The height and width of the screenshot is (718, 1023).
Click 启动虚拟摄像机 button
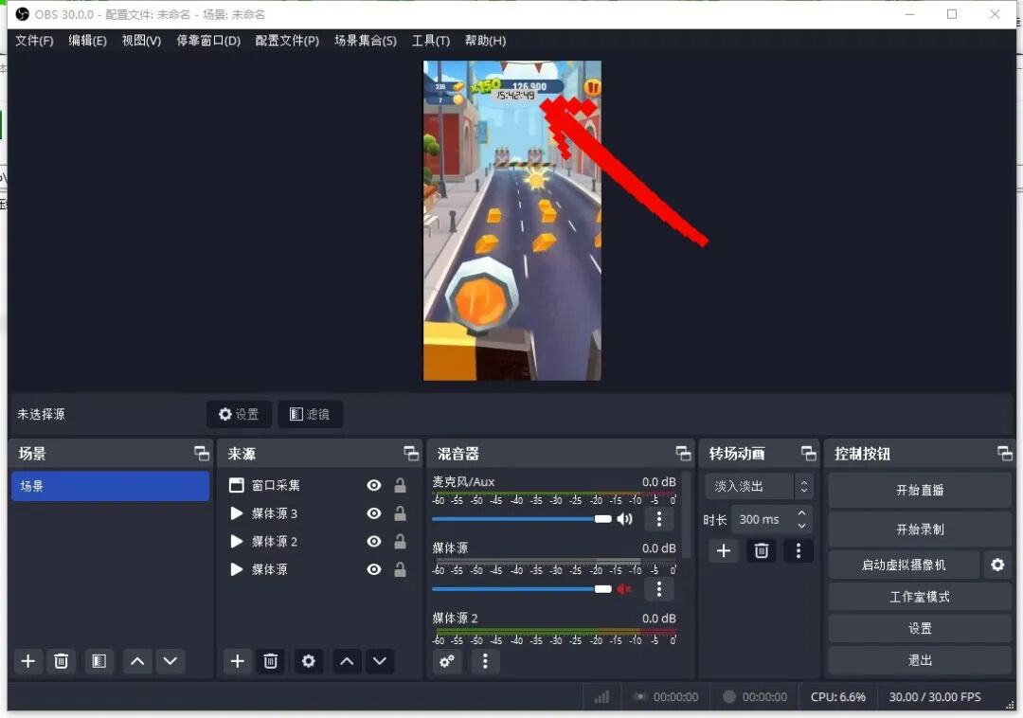[904, 565]
